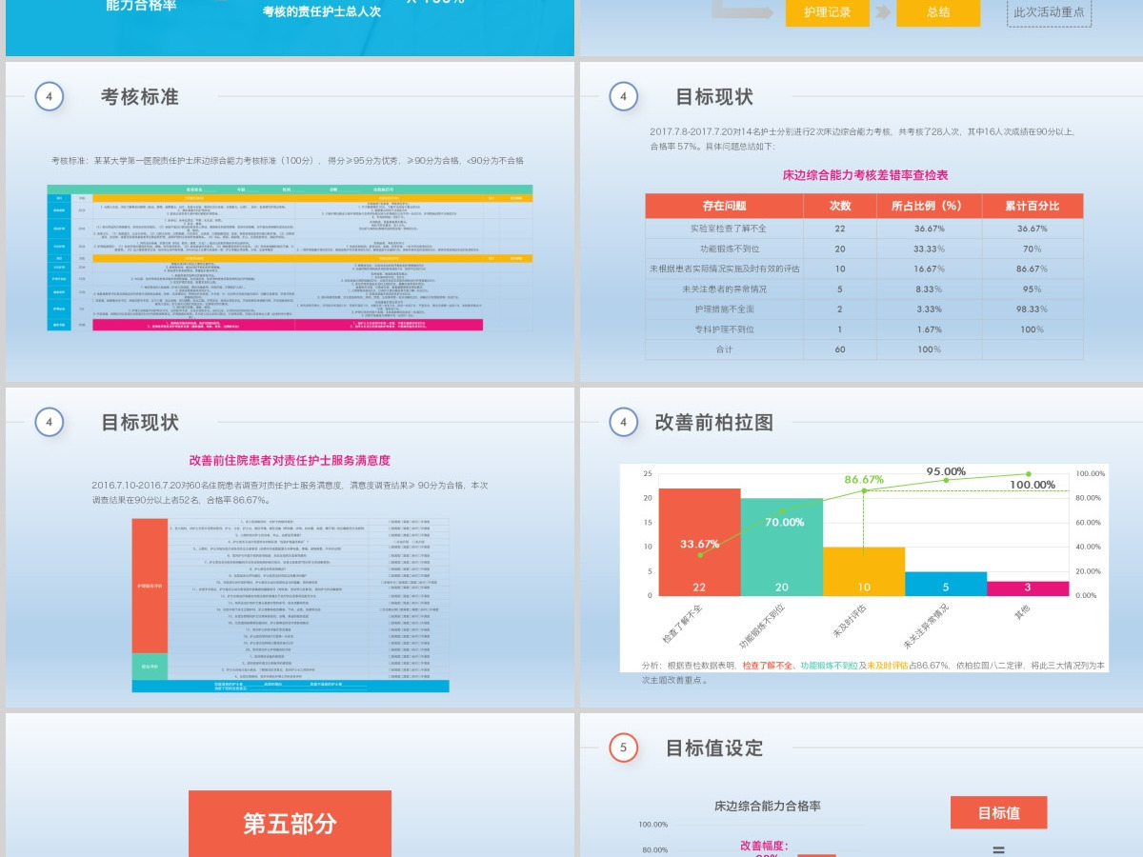The height and width of the screenshot is (857, 1143).
Task: Click the 合计 row label
Action: 724,349
